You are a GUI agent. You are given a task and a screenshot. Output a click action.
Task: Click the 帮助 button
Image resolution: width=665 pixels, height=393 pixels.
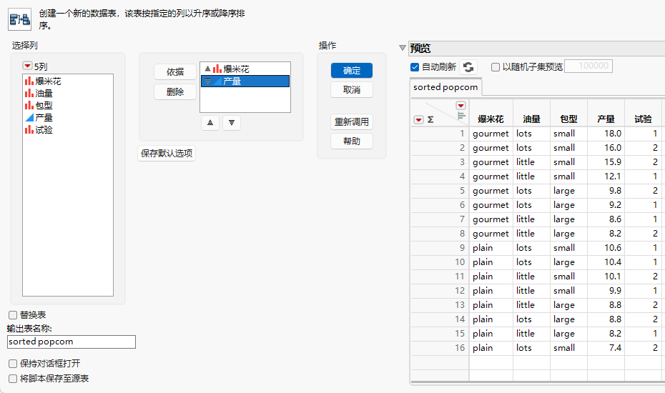352,141
